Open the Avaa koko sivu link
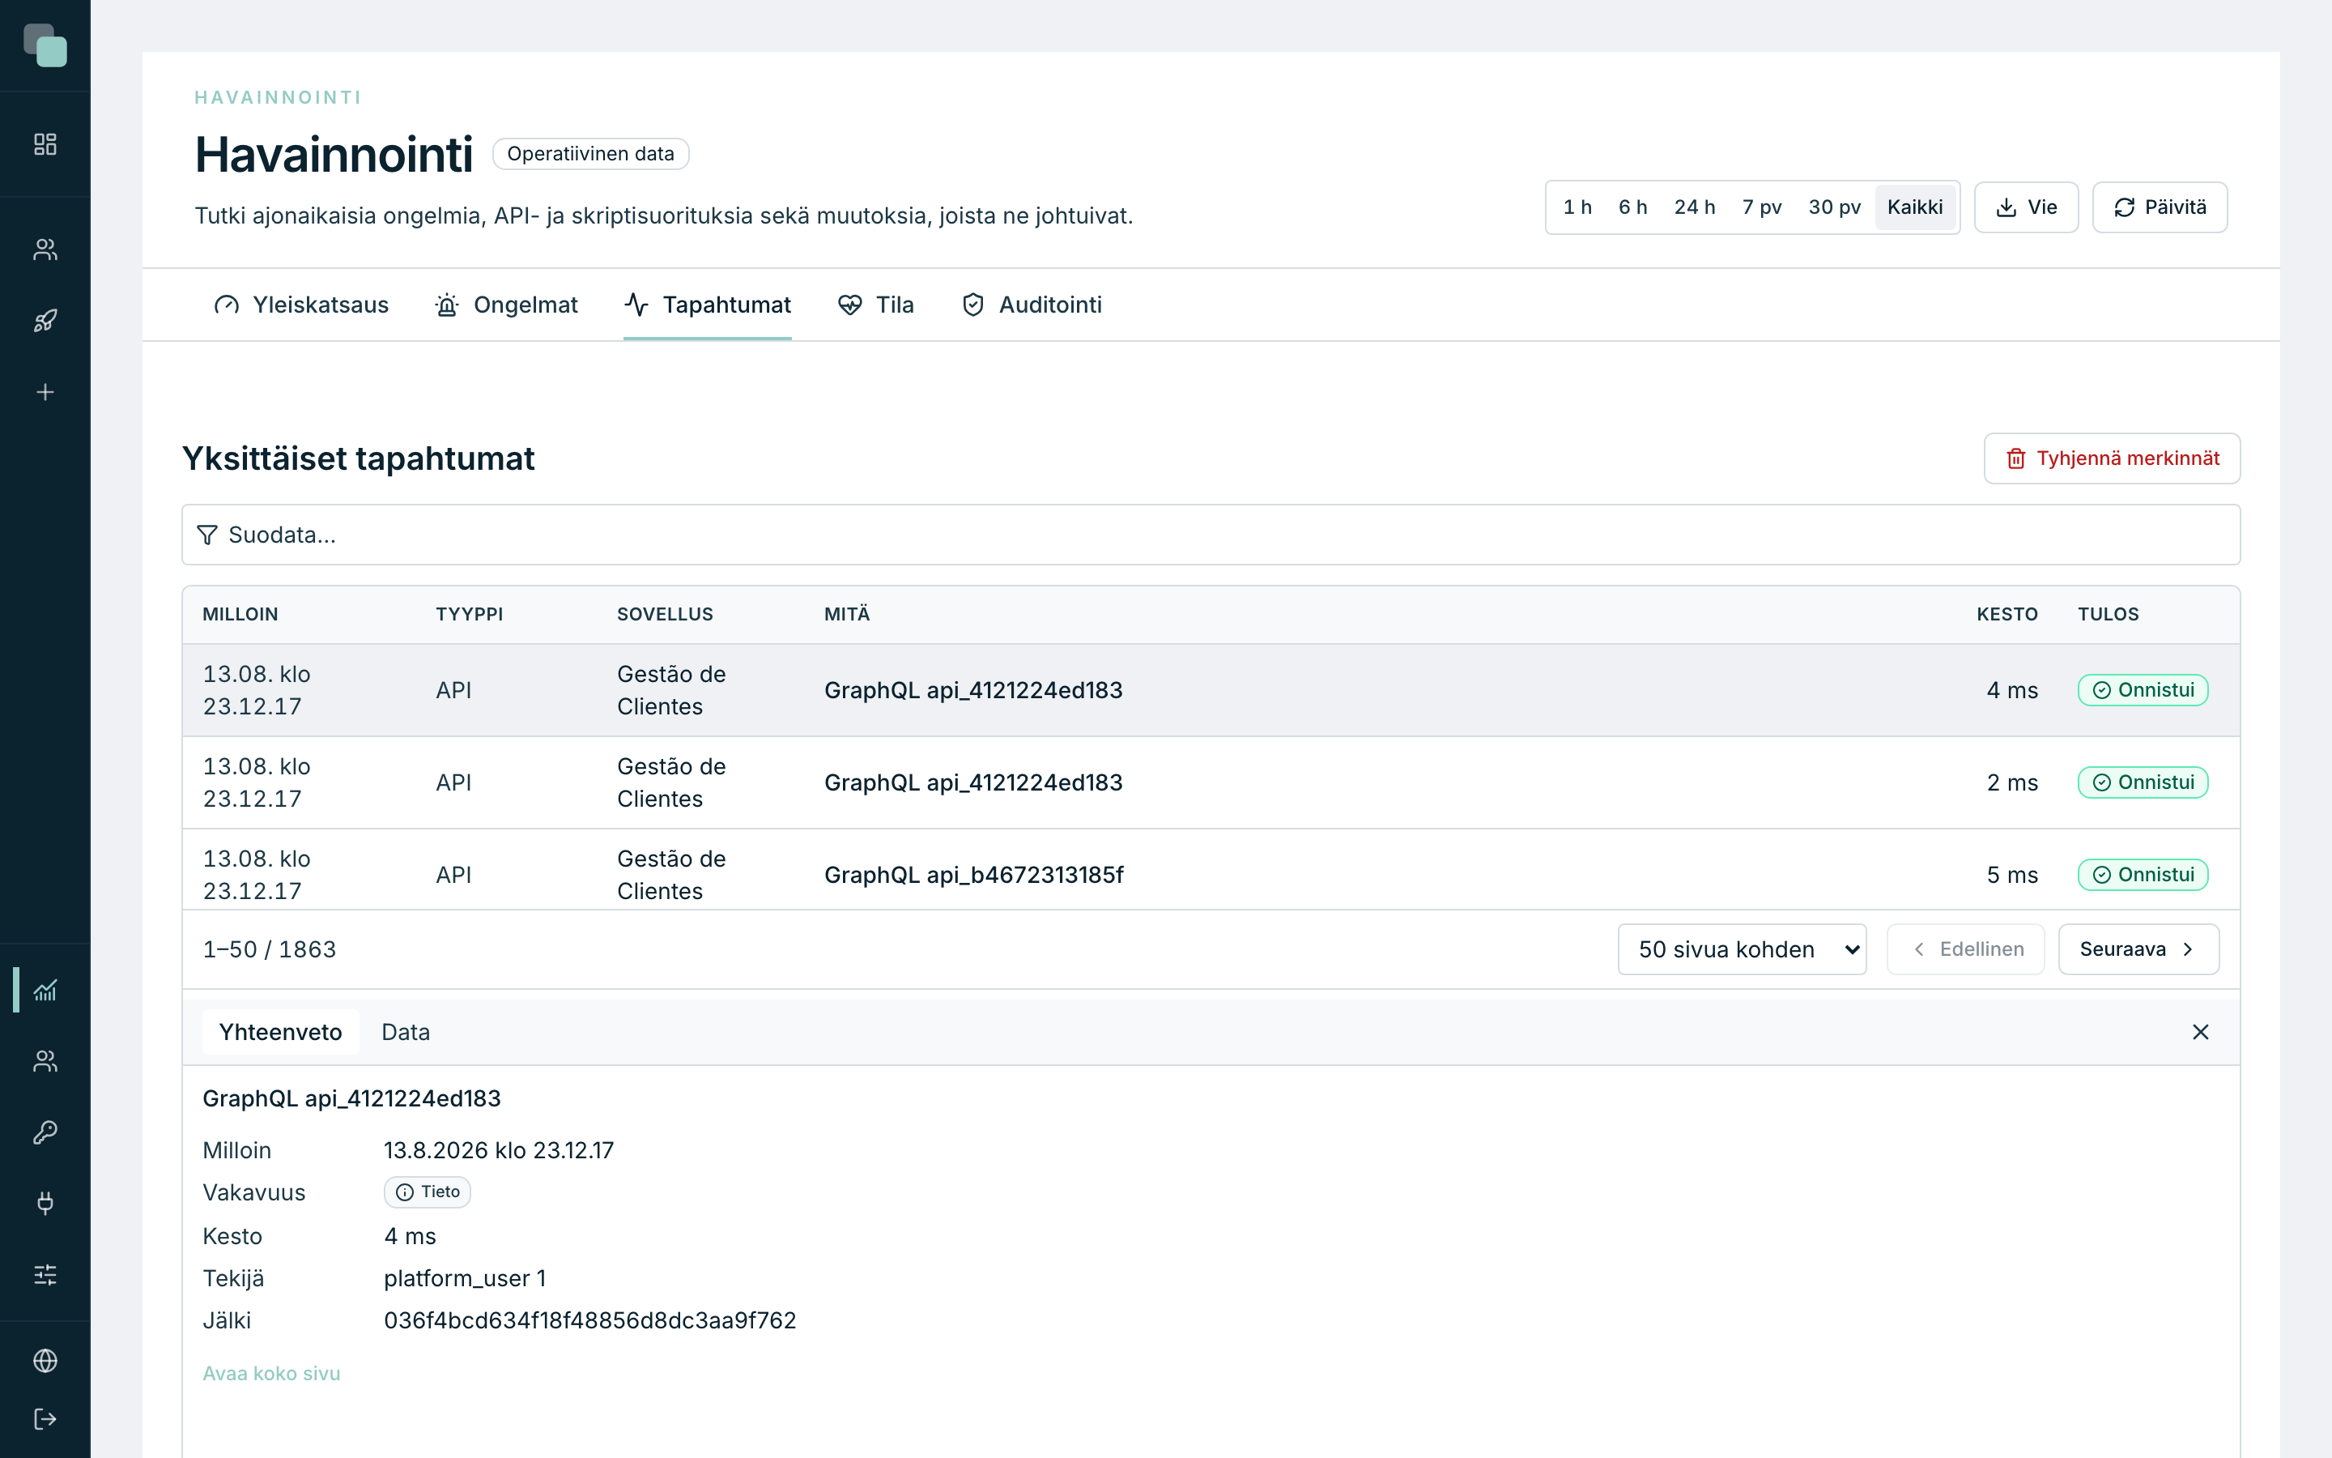The height and width of the screenshot is (1458, 2332). click(272, 1373)
